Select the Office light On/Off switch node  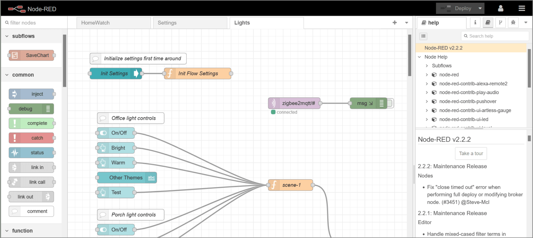(116, 133)
